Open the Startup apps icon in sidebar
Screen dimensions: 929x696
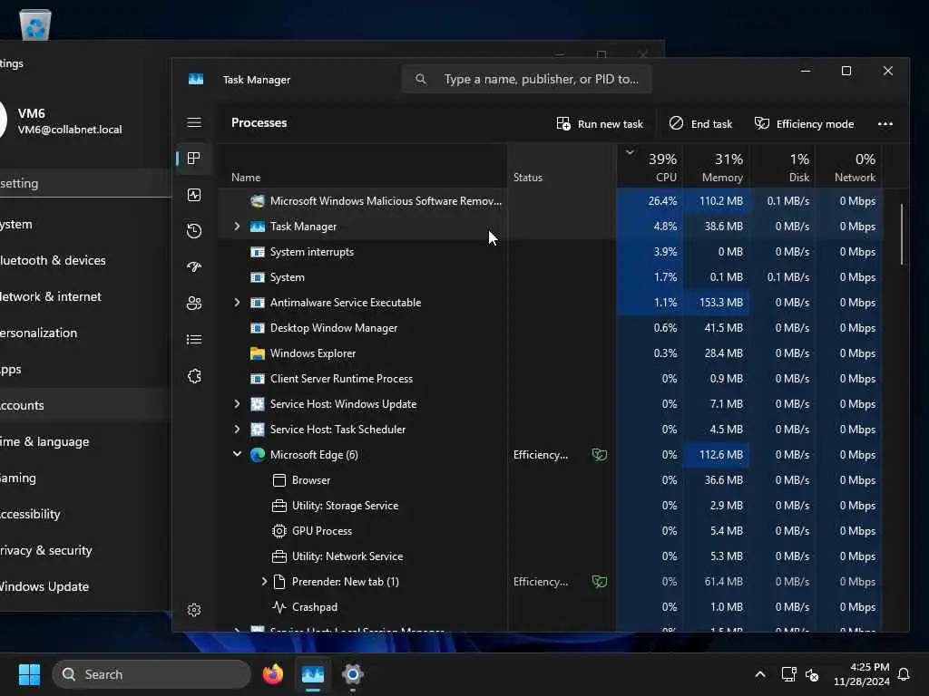tap(194, 267)
